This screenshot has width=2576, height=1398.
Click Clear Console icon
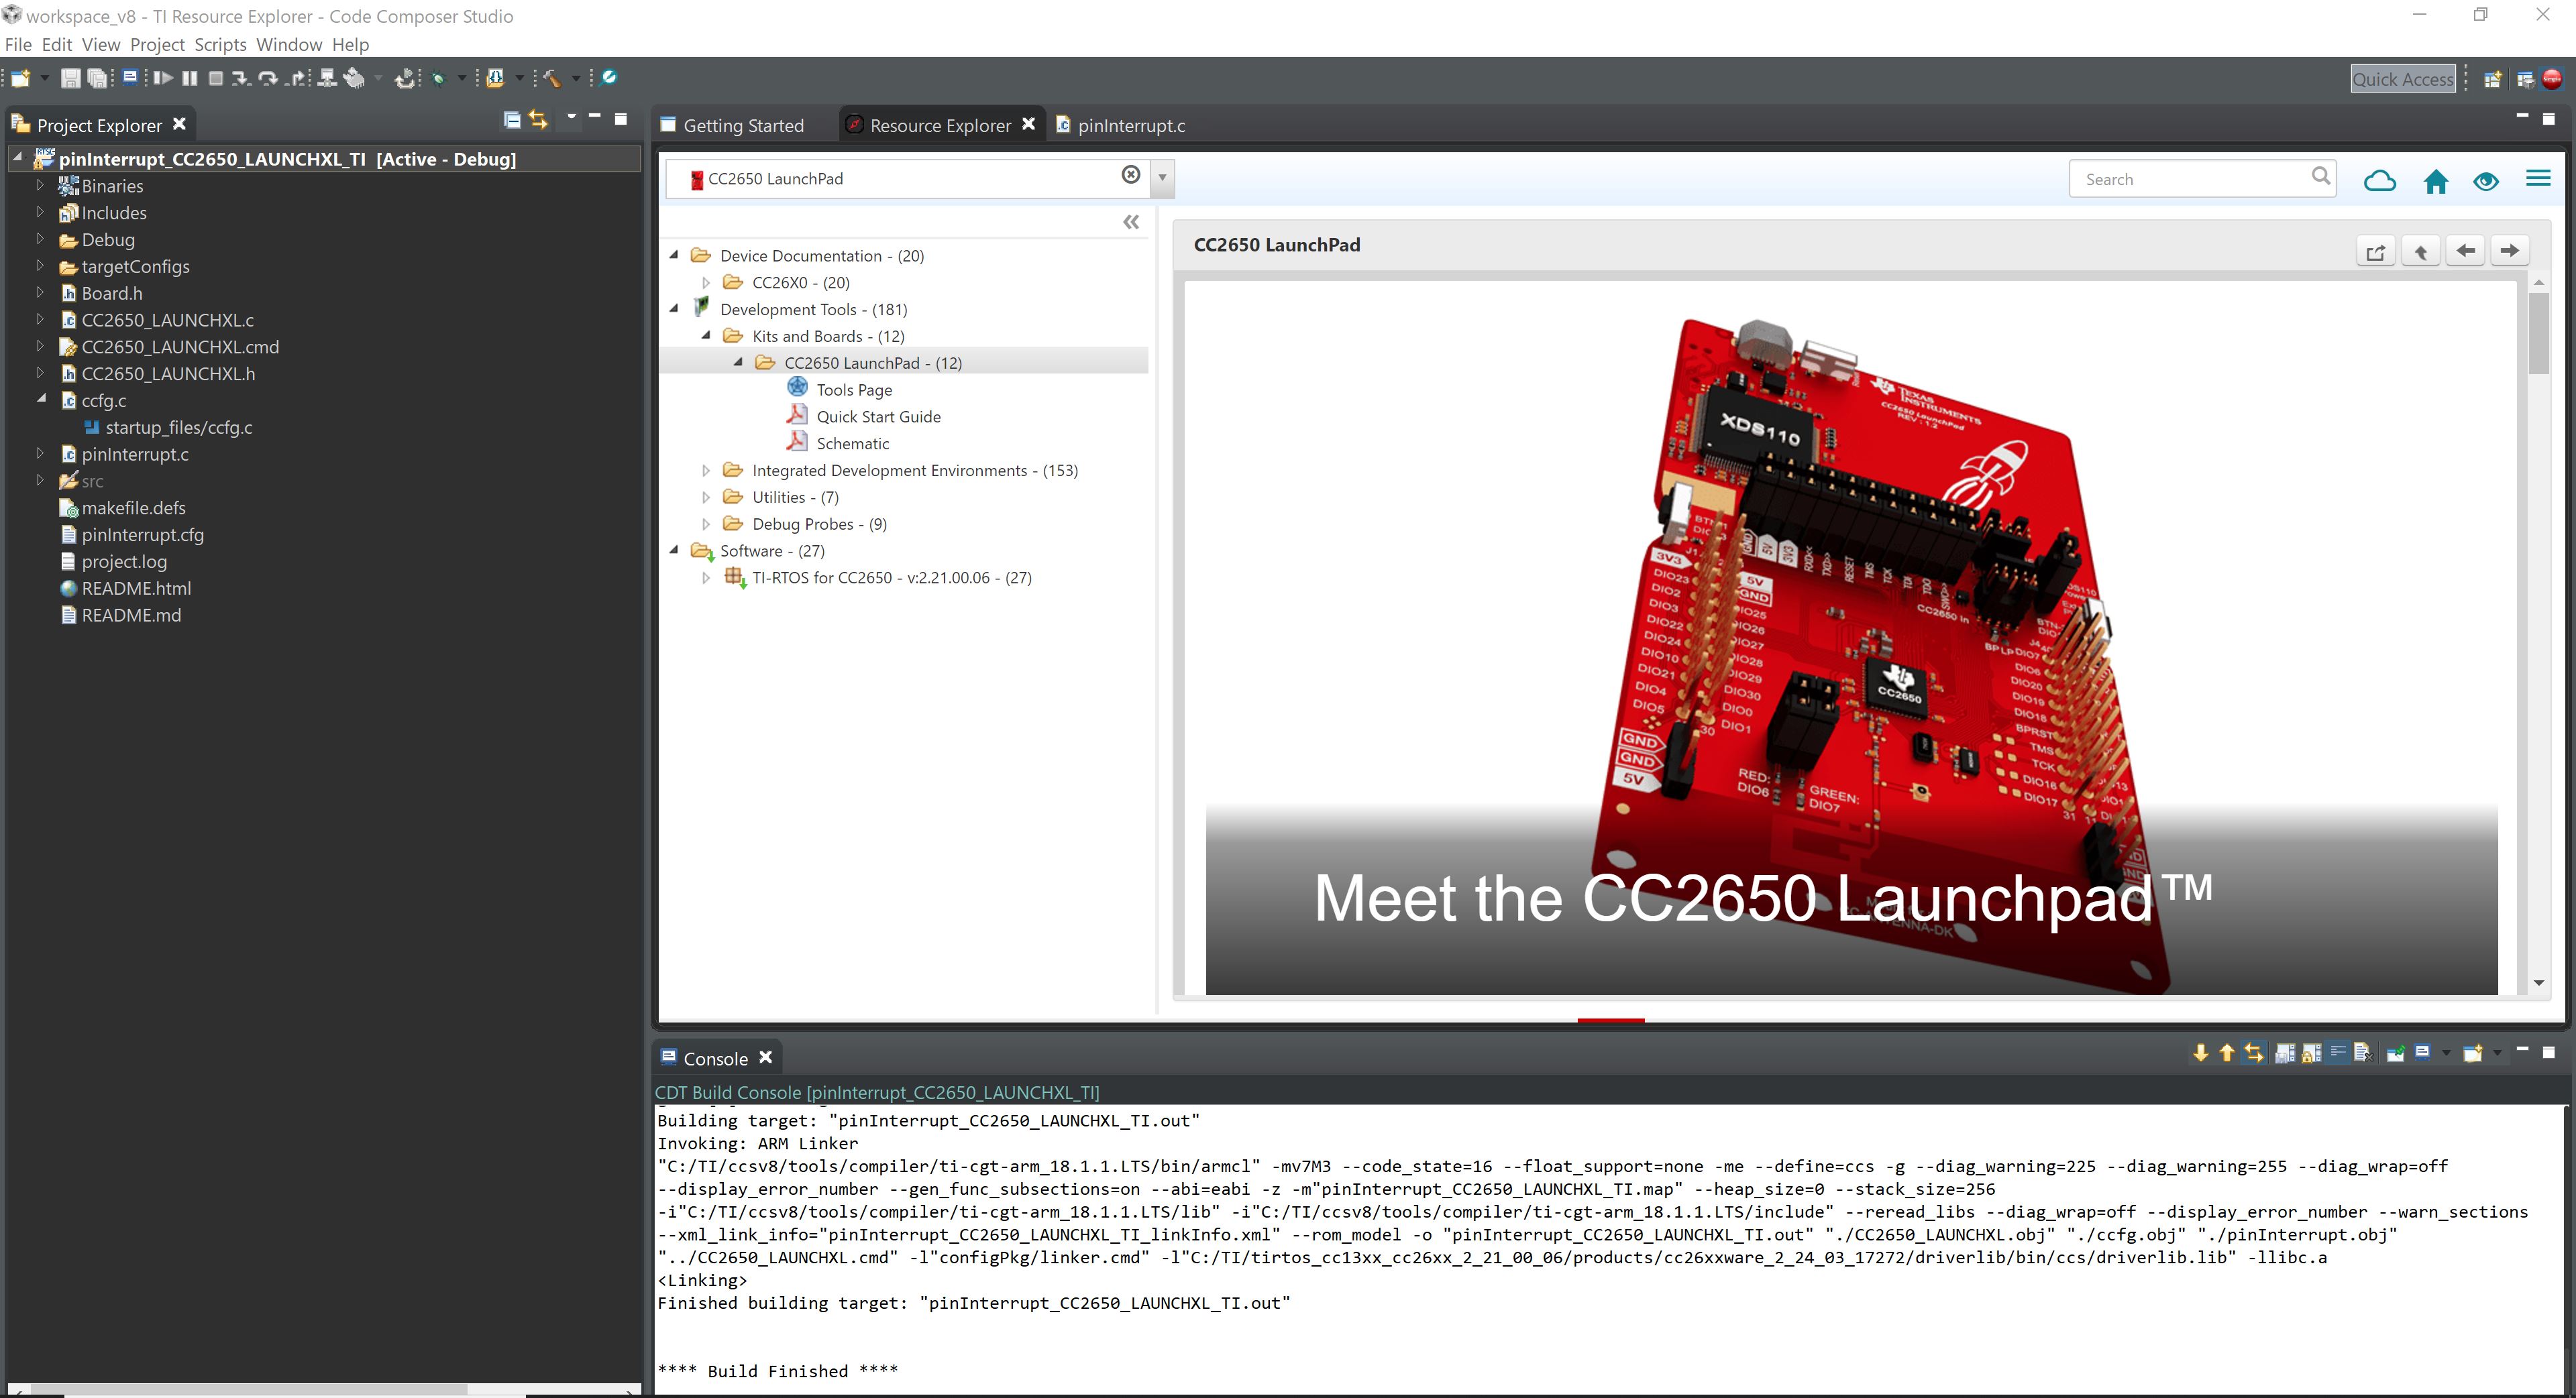(x=2363, y=1052)
